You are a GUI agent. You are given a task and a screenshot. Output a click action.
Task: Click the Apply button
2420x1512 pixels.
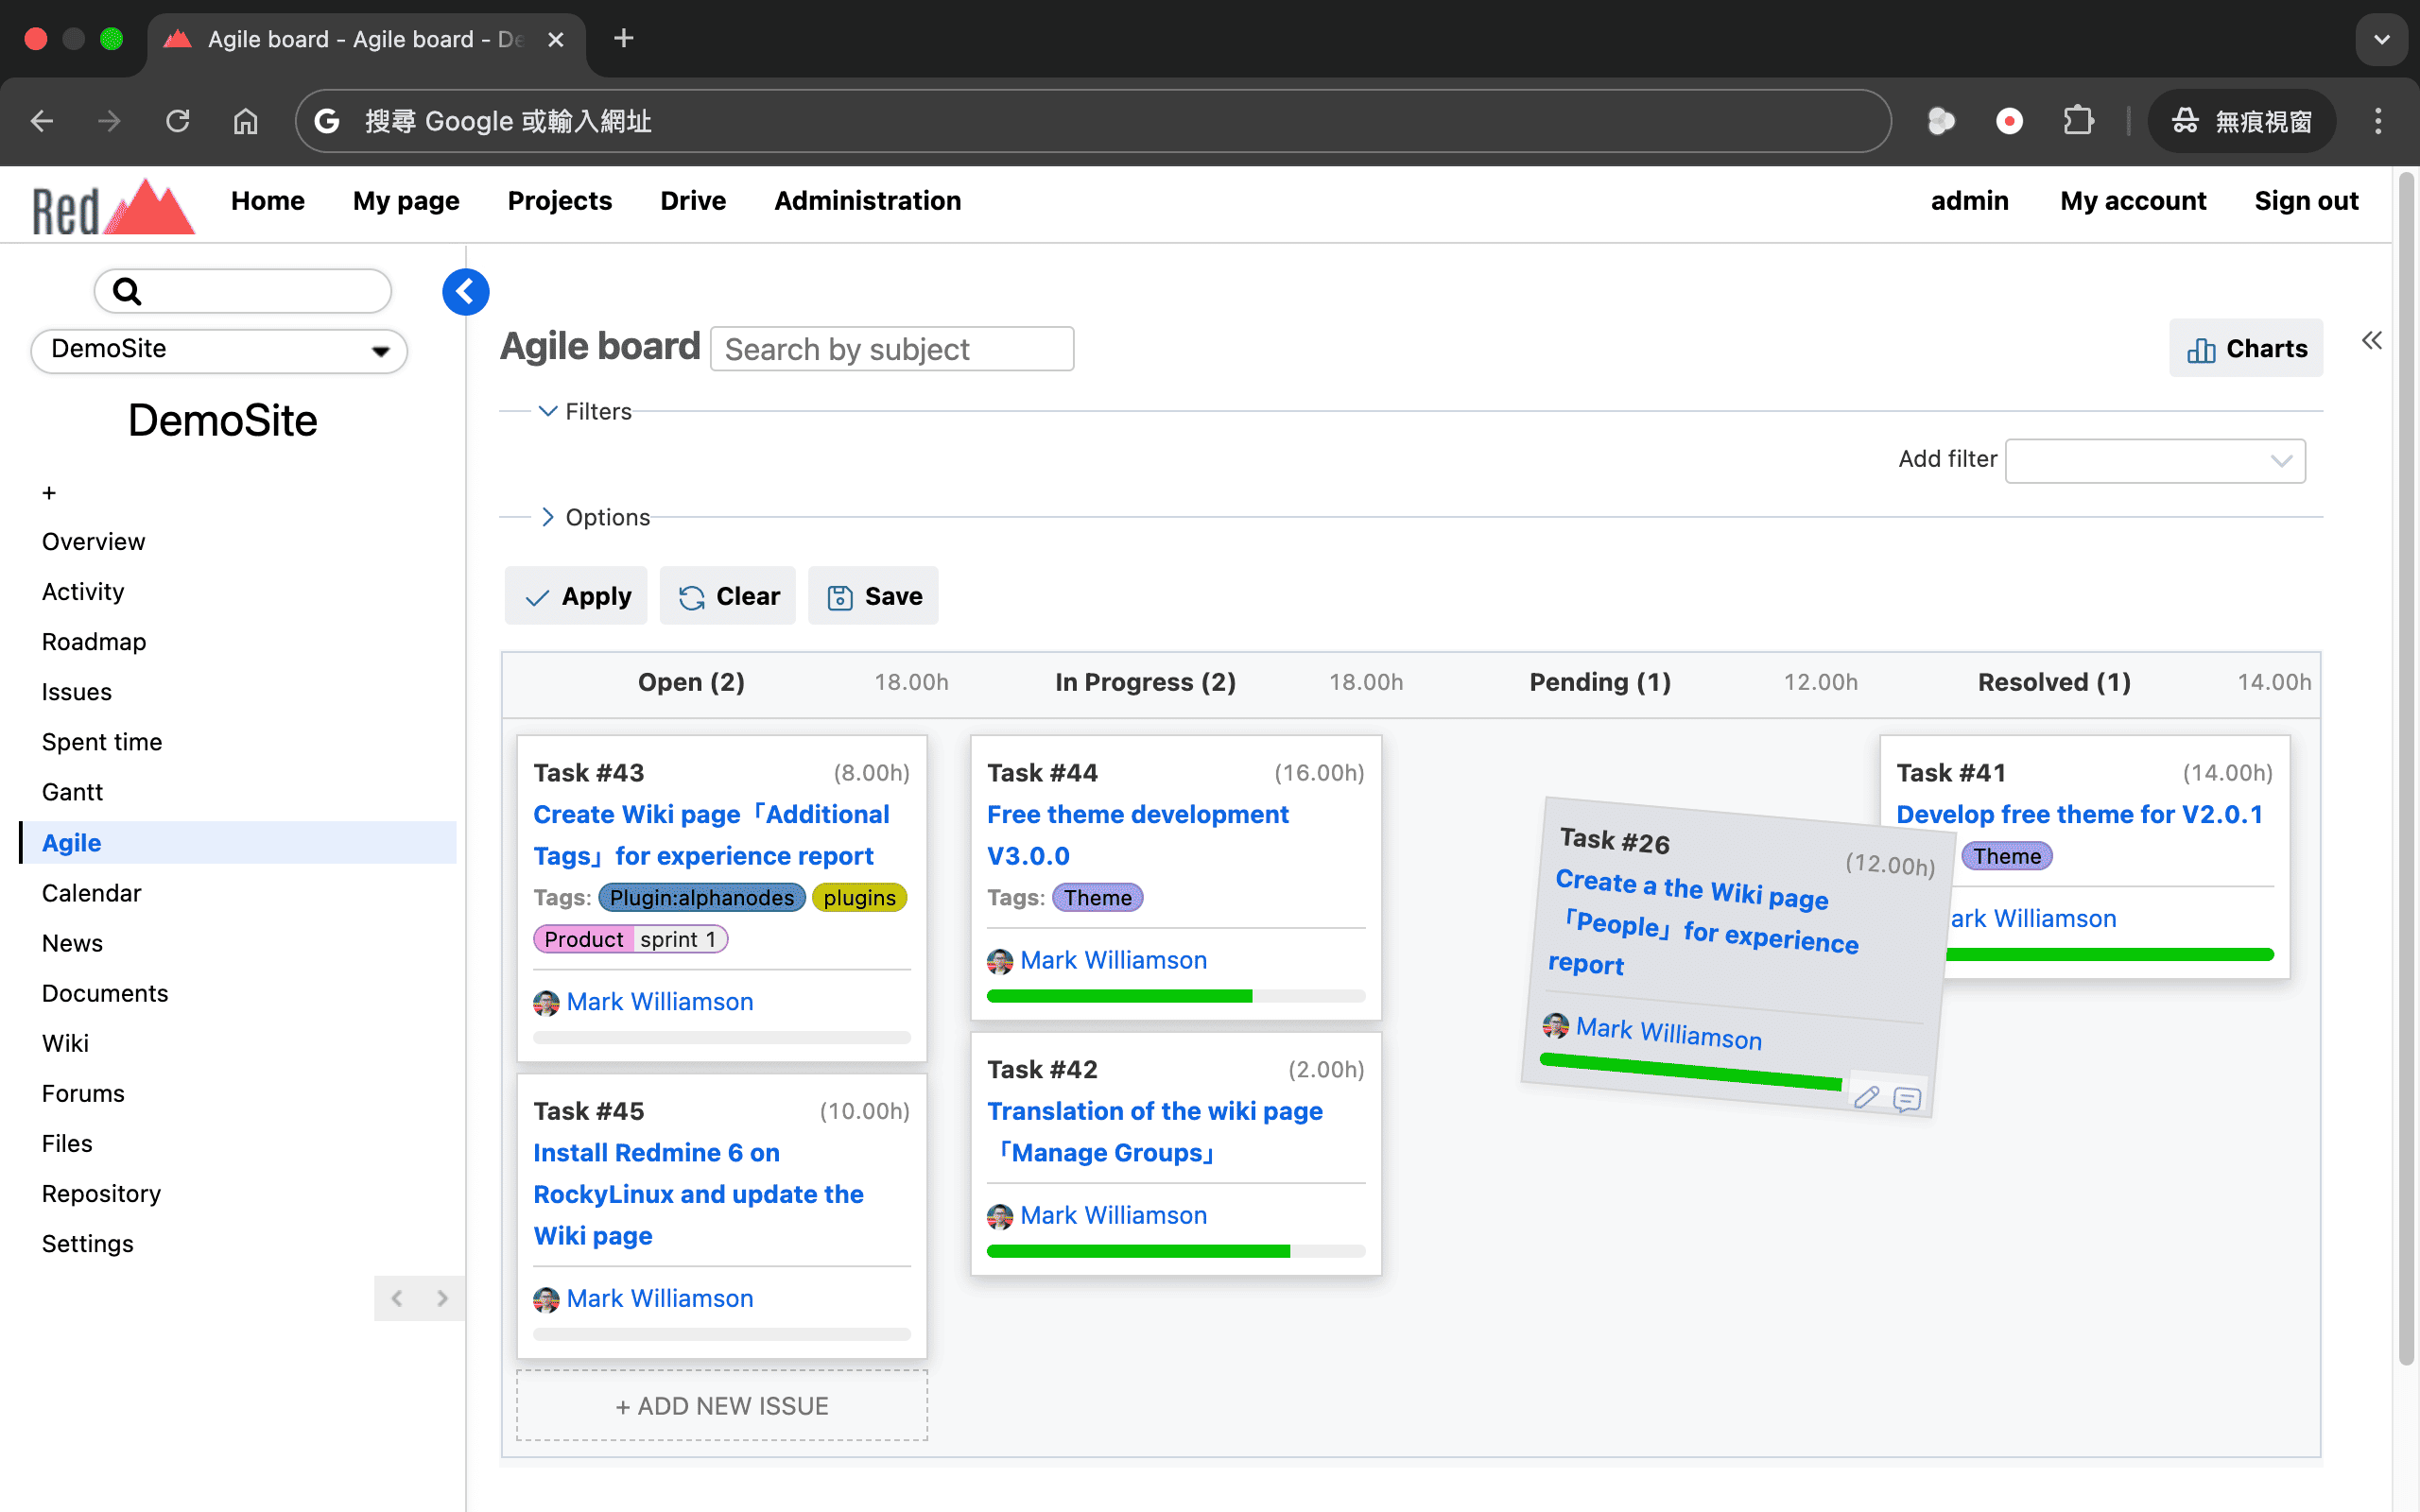[x=576, y=596]
